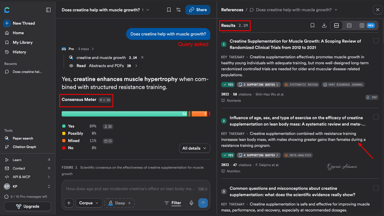
Task: Click Systematic Review tag
Action: pos(301,85)
